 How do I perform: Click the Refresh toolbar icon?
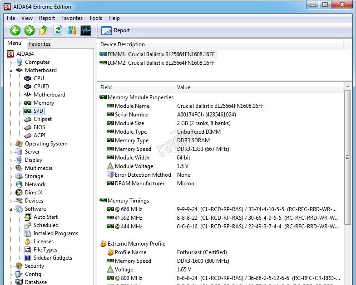[58, 30]
